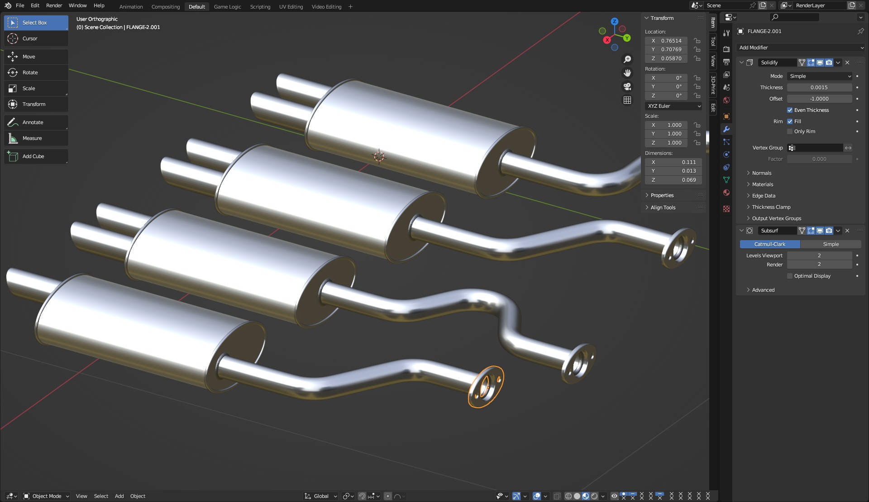Lock the X location value
The width and height of the screenshot is (869, 502).
coord(697,41)
